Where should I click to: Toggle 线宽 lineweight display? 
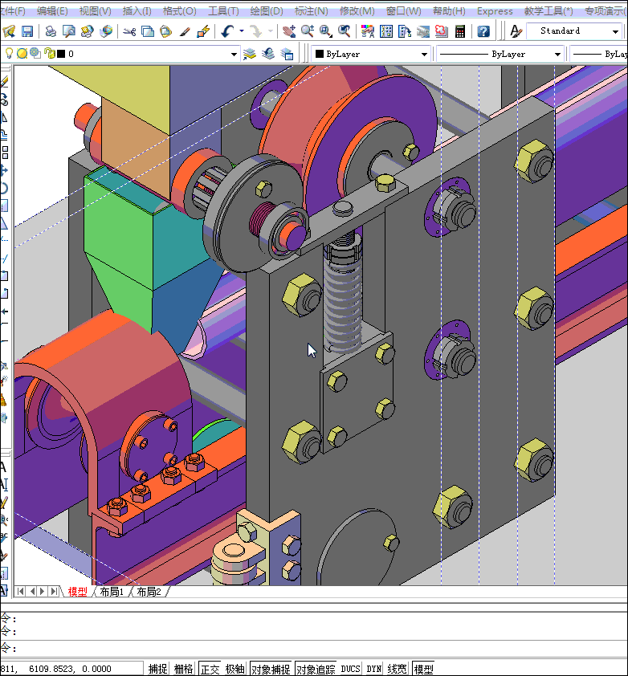click(x=397, y=669)
